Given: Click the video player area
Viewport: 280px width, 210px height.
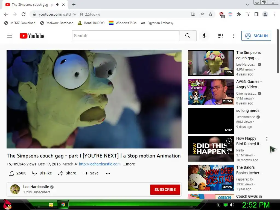Looking at the screenshot, I should (x=94, y=99).
